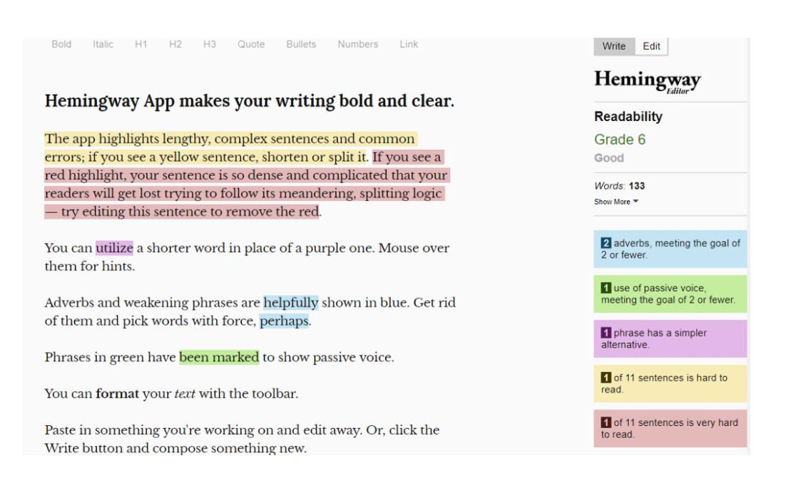Viewport: 806px width, 478px height.
Task: Click the Link toolbar option
Action: point(409,44)
